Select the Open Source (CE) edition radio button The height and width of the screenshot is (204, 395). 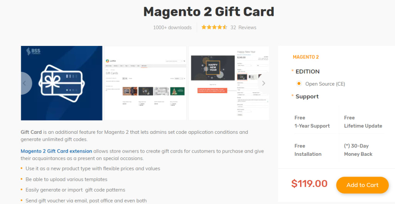[299, 84]
